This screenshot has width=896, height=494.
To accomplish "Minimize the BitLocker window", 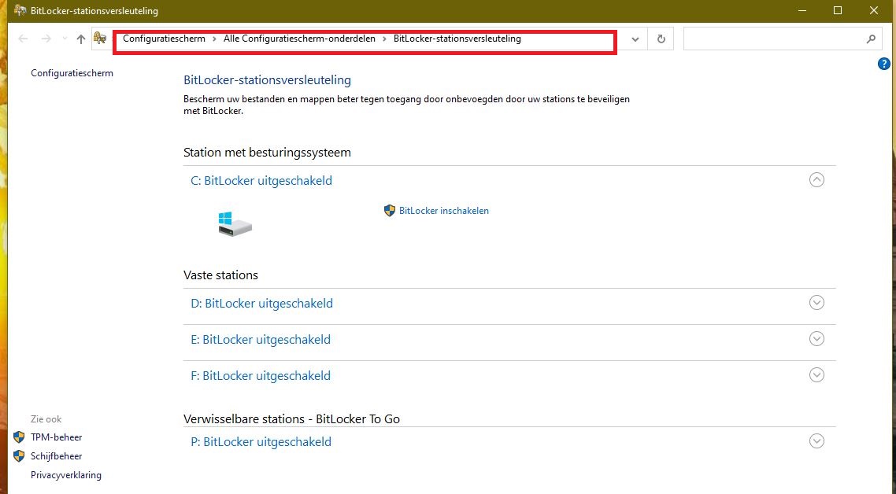I will point(803,10).
